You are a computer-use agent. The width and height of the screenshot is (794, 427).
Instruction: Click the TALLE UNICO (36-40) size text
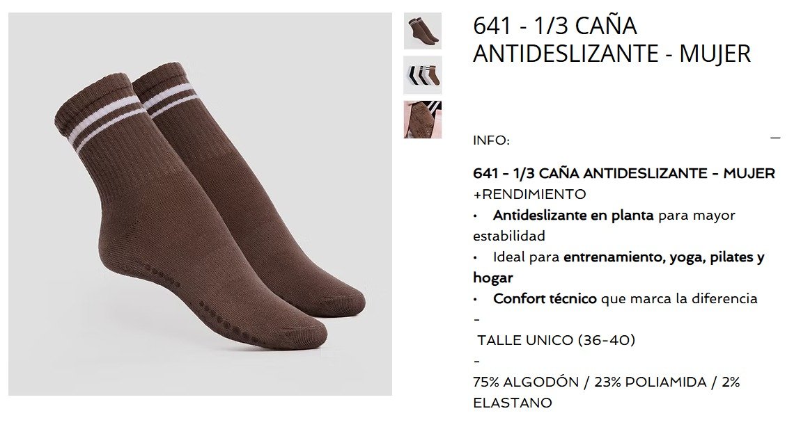(x=556, y=340)
